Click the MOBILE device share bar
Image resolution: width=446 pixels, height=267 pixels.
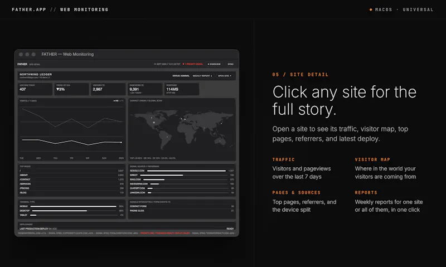(74, 206)
